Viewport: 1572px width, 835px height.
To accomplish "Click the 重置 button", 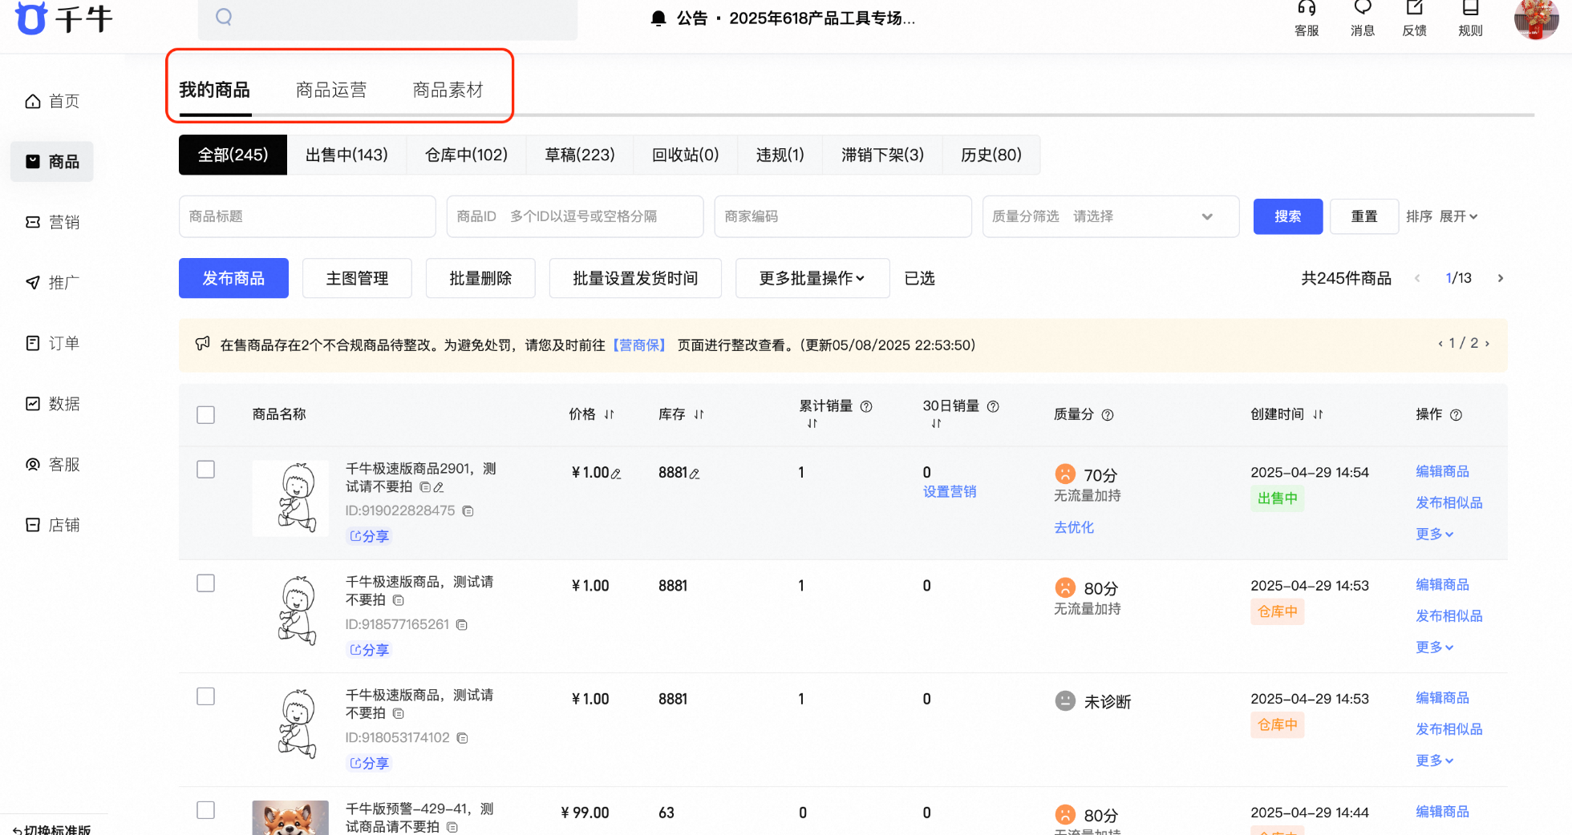I will tap(1364, 216).
